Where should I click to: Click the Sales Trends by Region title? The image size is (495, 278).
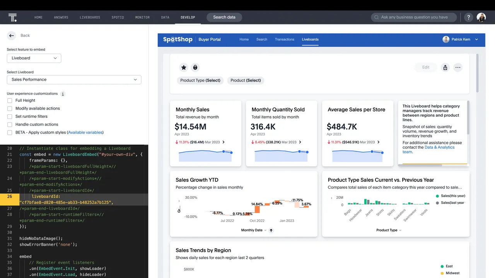click(x=203, y=251)
